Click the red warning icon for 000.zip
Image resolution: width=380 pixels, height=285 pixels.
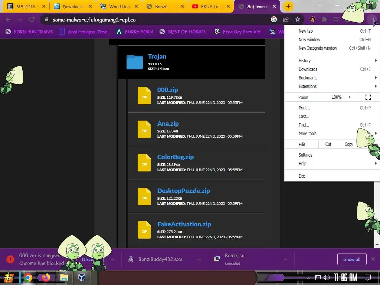click(x=10, y=259)
